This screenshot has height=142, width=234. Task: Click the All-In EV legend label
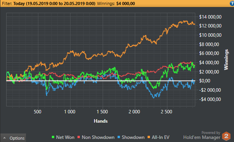click(160, 137)
